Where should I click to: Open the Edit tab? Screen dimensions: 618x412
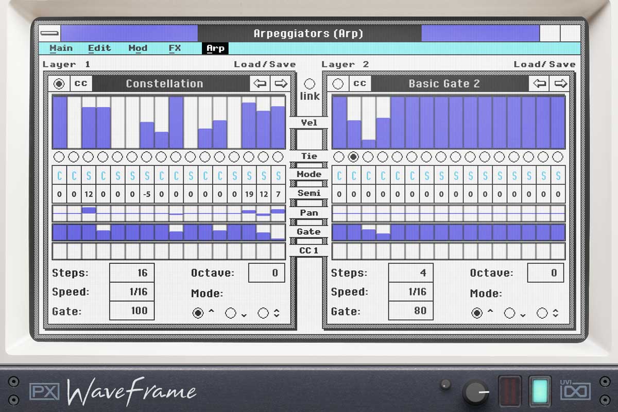99,48
